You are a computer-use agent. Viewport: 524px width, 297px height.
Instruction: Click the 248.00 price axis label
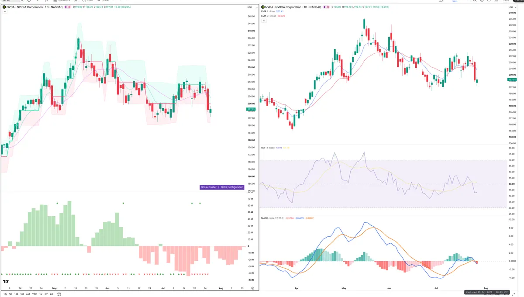pyautogui.click(x=251, y=16)
